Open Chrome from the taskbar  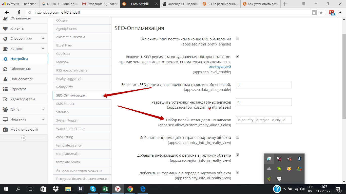[x=130, y=189]
